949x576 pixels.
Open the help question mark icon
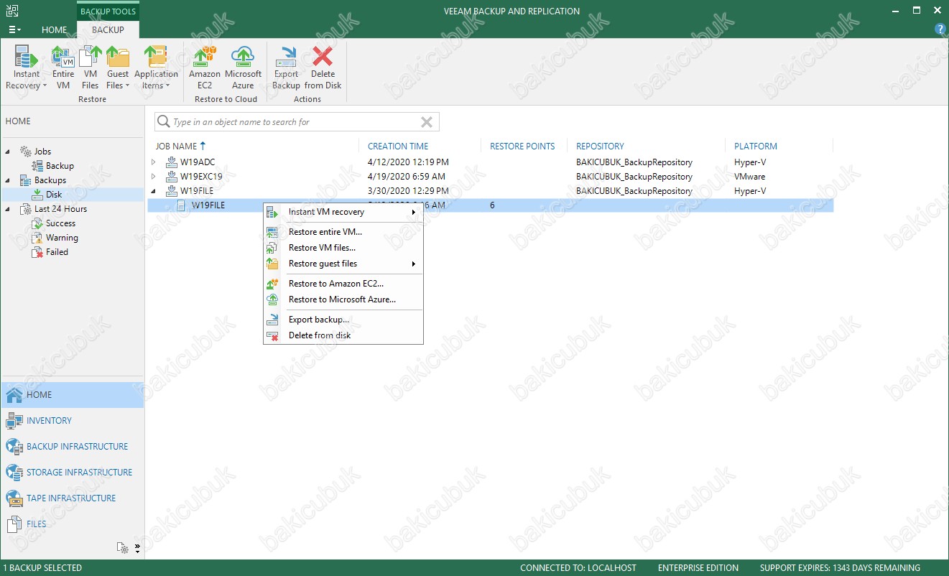tap(940, 29)
